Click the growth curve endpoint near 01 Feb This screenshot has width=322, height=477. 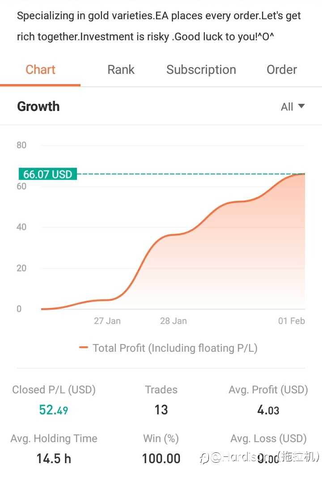click(x=304, y=174)
